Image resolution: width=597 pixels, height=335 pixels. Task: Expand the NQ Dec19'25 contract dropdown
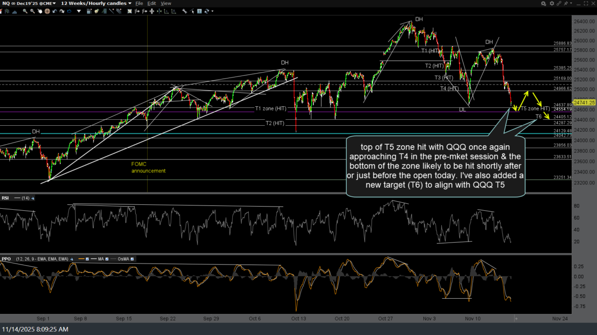click(54, 3)
